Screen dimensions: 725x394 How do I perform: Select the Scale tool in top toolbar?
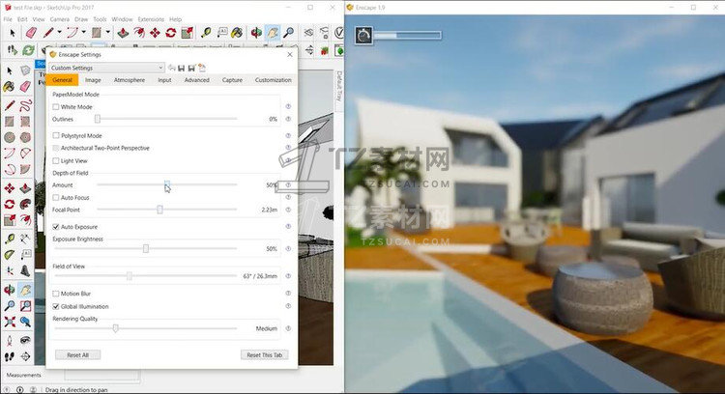click(187, 33)
